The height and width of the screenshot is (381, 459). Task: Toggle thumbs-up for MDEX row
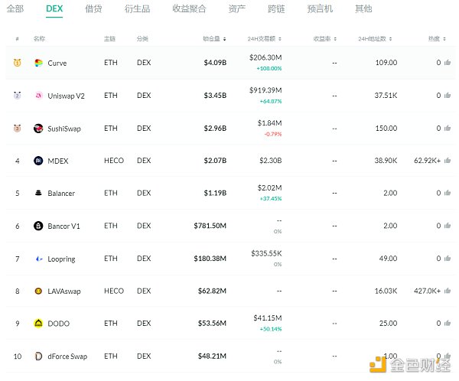coord(448,161)
